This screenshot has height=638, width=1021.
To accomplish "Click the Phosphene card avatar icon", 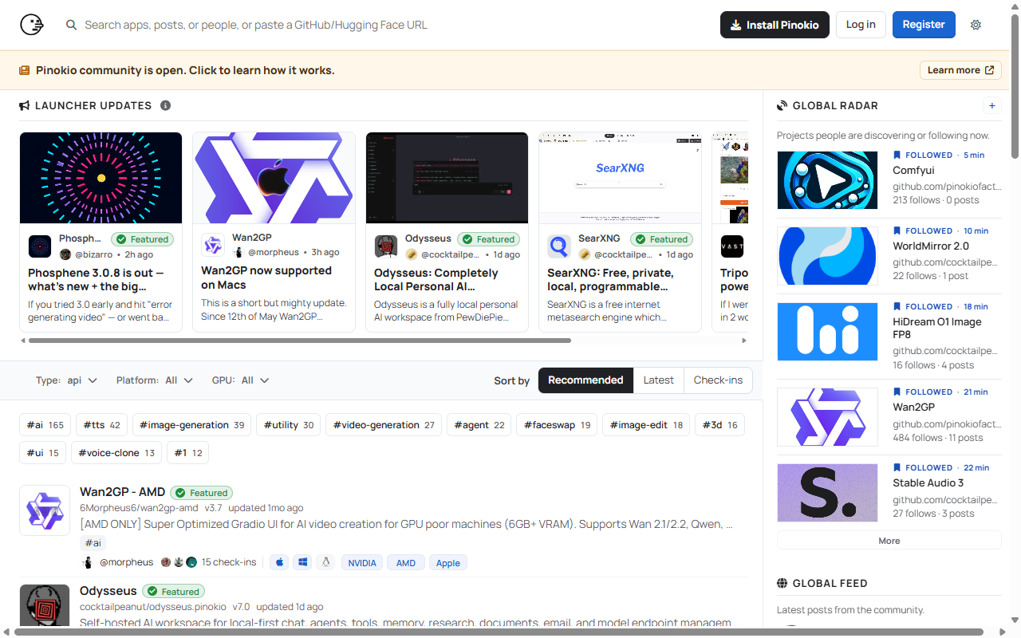I will [40, 246].
